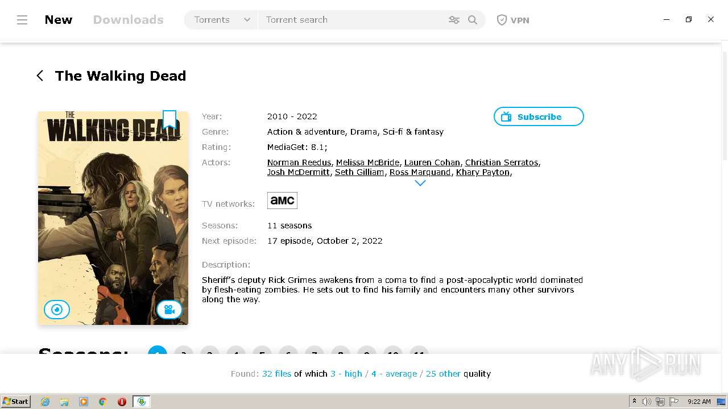Click the '11 seasons' value

289,226
